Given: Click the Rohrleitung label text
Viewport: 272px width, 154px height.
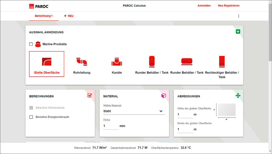Looking at the screenshot, I should [x=82, y=73].
